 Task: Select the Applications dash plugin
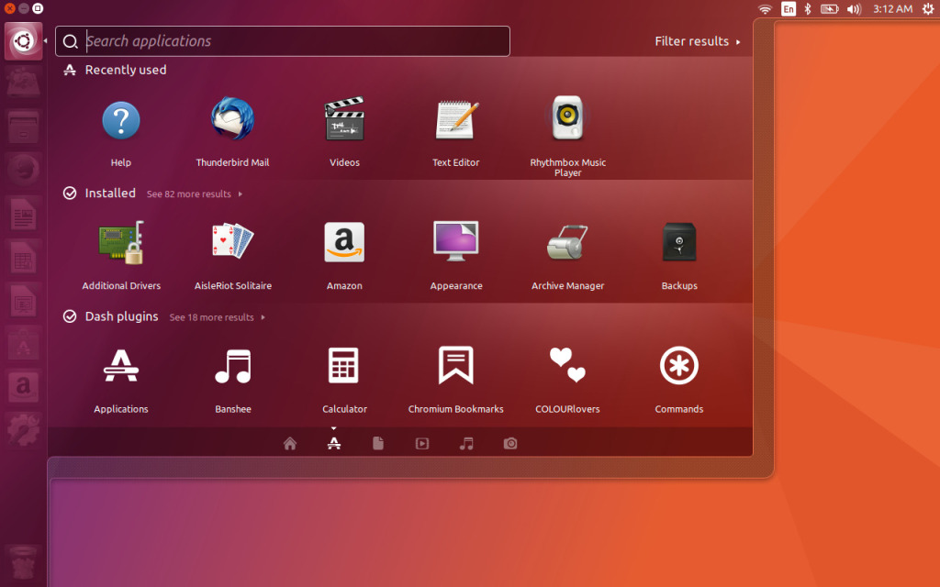tap(121, 366)
